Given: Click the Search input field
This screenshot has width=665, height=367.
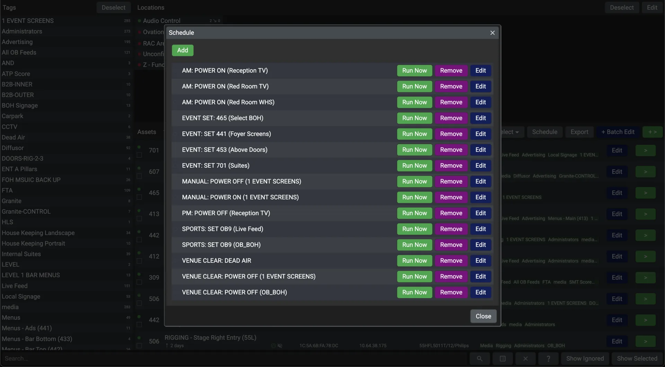Looking at the screenshot, I should pyautogui.click(x=234, y=358).
